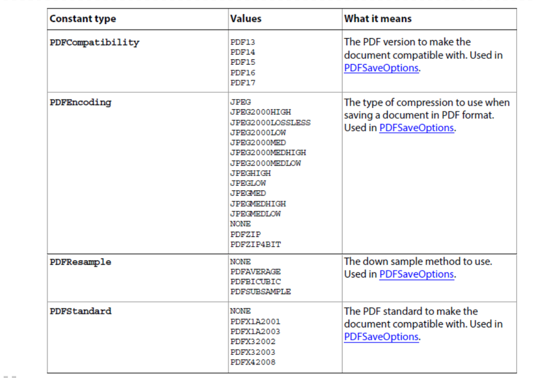Click PDFSaveOptions link in PDFResample row
Viewport: 535px width, 378px height.
coord(417,274)
